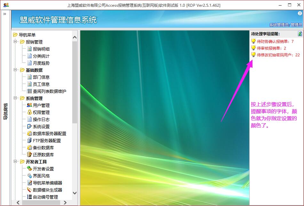
Task: Click the 导航菜单编辑器 pencil icon
Action: [29, 183]
